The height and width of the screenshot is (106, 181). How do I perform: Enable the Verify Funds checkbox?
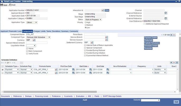tap(27, 54)
